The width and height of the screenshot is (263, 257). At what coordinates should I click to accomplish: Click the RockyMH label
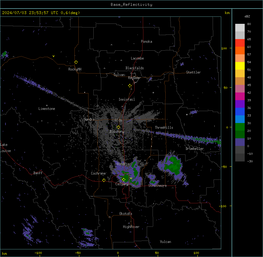pos(75,69)
